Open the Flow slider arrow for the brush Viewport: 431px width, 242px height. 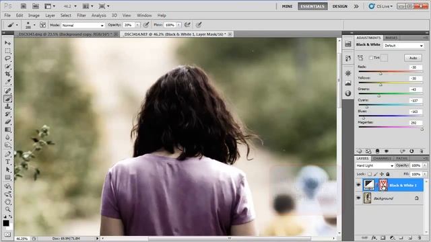pyautogui.click(x=178, y=25)
